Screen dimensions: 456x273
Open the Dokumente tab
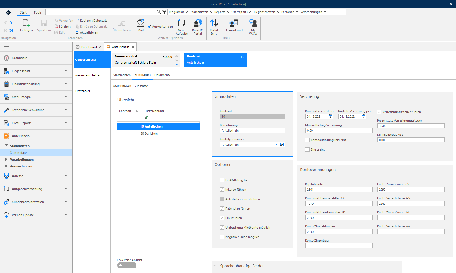coord(162,75)
